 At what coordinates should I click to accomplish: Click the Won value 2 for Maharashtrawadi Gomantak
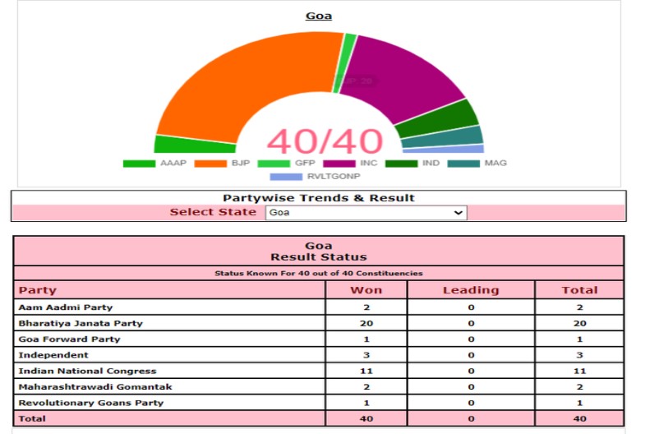[x=366, y=387]
